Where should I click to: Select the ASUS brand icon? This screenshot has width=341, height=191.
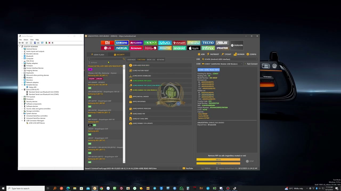pyautogui.click(x=222, y=43)
